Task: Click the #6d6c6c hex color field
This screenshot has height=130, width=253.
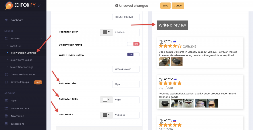Action: (126, 32)
